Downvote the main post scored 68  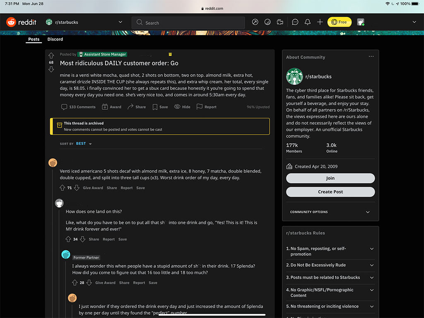point(51,70)
